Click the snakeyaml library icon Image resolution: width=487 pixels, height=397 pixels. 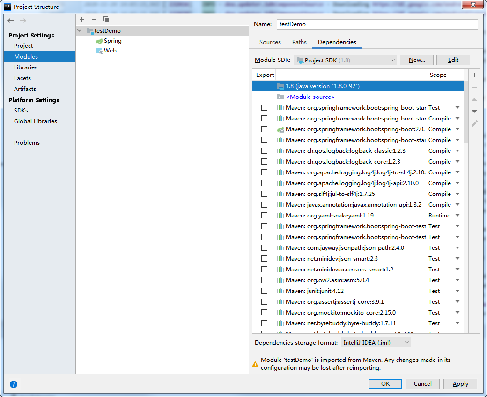[280, 216]
